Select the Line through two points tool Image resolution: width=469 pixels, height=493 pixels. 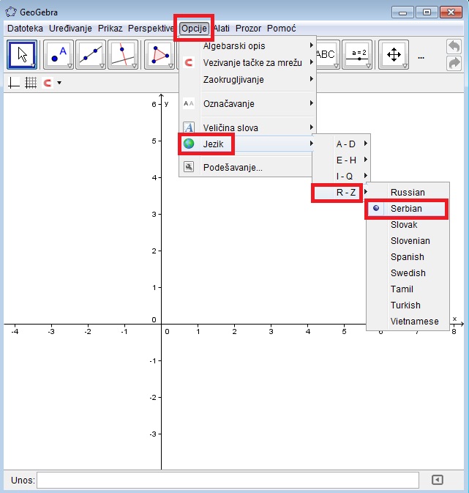point(91,54)
